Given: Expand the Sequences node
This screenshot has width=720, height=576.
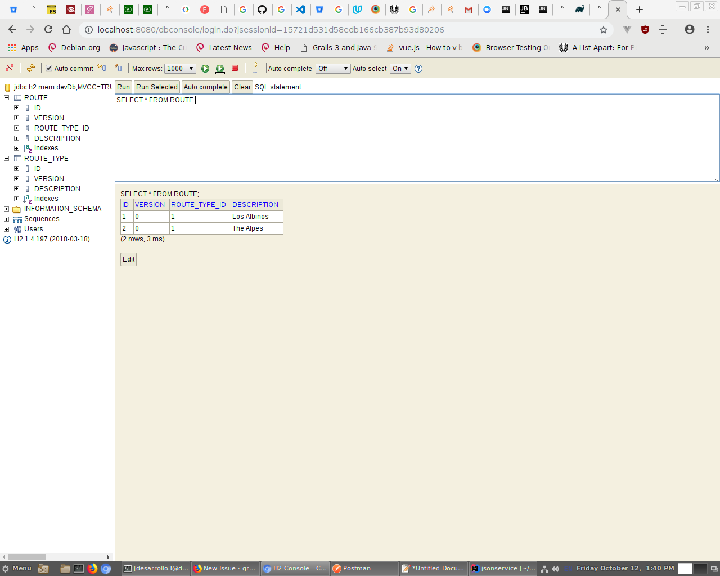Looking at the screenshot, I should (x=7, y=219).
